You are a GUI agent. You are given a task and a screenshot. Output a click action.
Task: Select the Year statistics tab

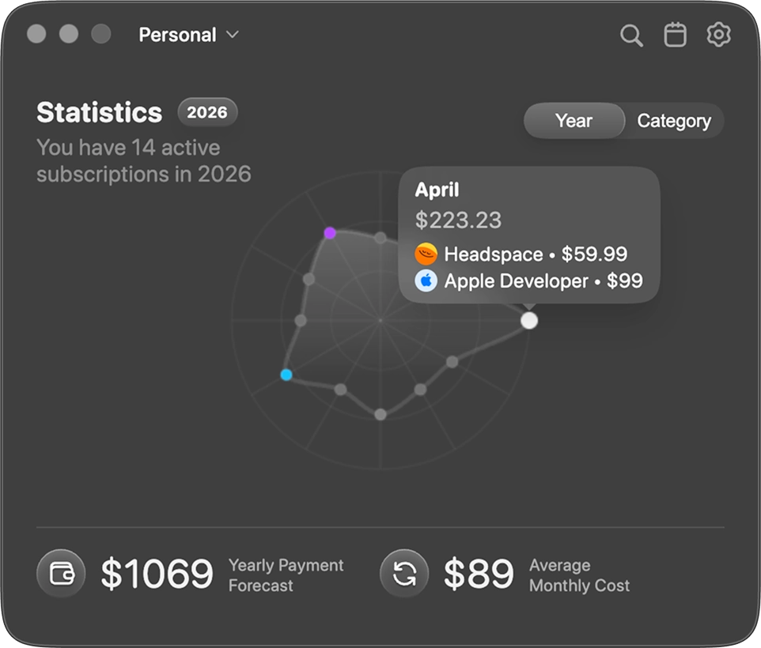point(574,120)
